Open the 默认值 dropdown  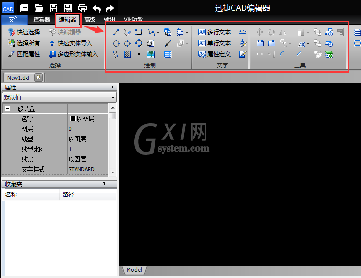(x=59, y=97)
